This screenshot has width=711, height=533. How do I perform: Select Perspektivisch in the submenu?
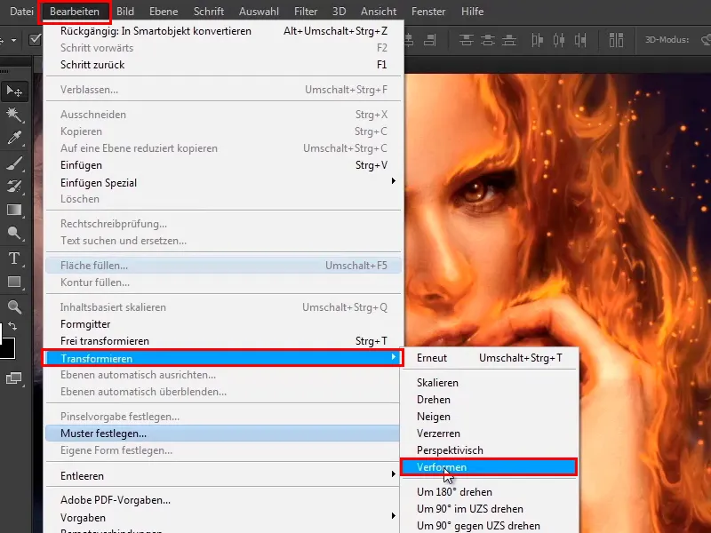(489, 450)
